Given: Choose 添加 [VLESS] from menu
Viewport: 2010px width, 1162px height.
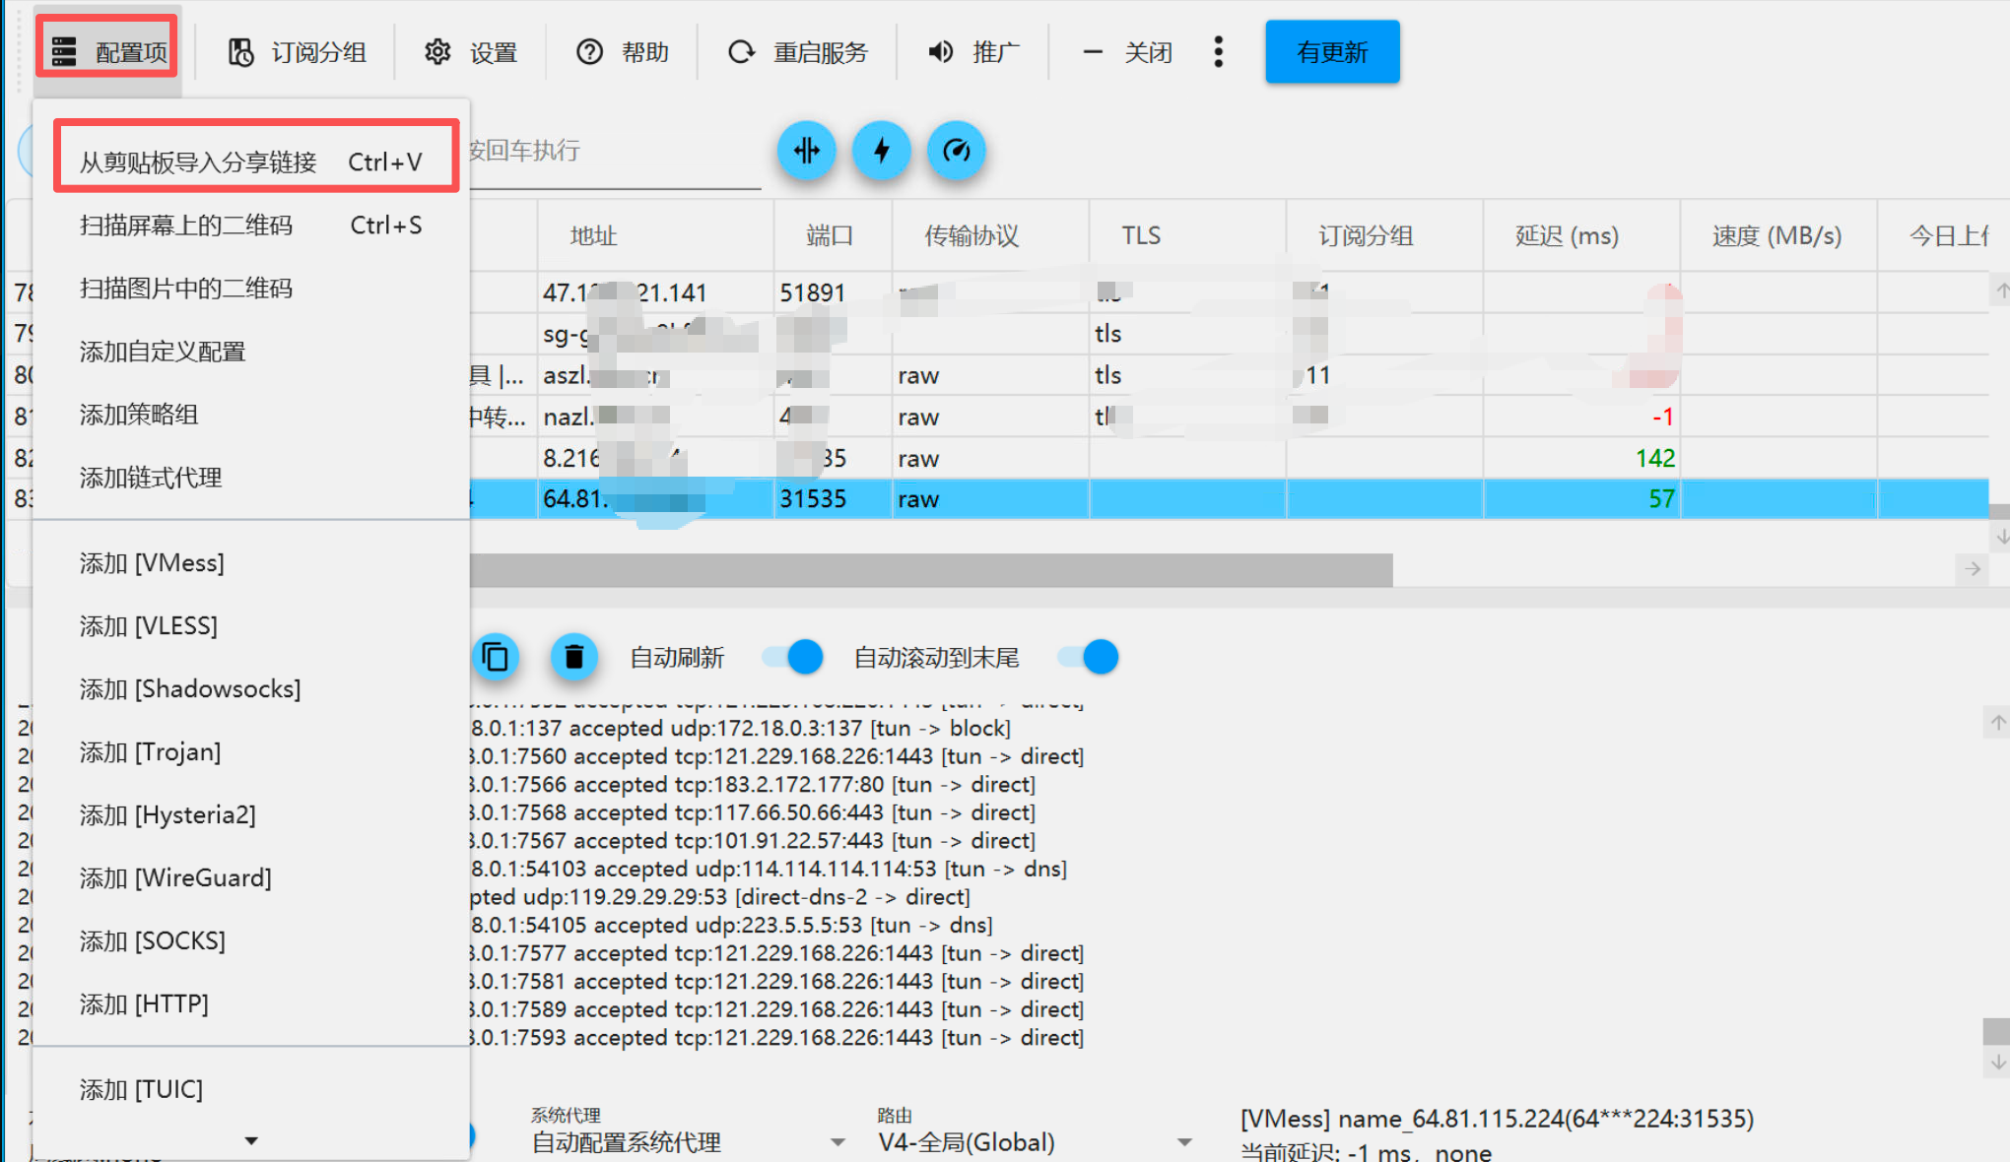Looking at the screenshot, I should point(251,626).
